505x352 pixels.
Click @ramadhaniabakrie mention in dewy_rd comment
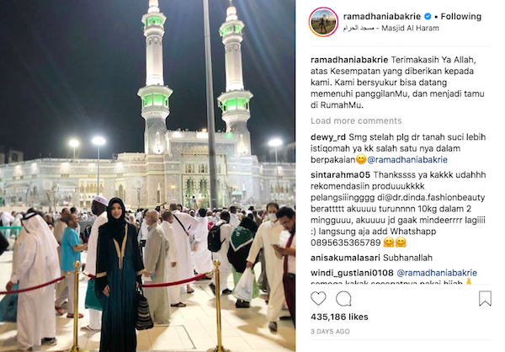(x=407, y=160)
